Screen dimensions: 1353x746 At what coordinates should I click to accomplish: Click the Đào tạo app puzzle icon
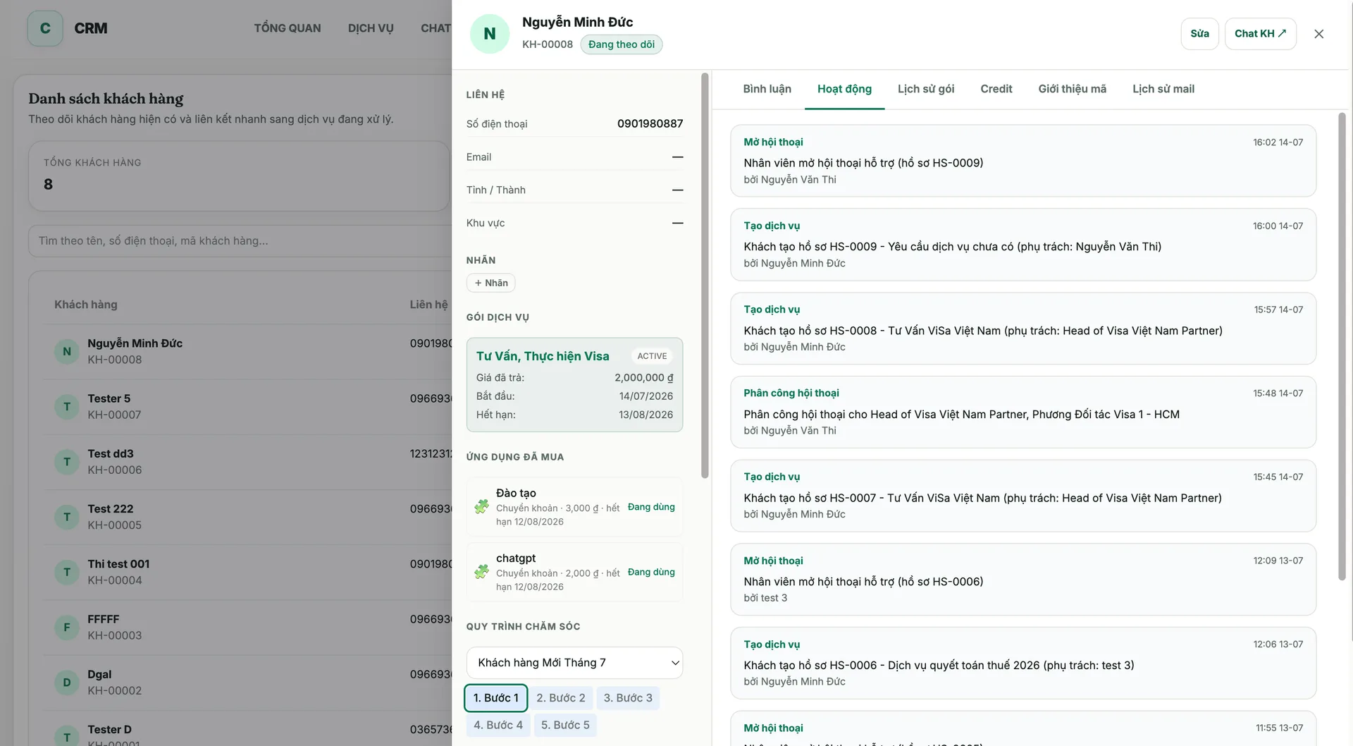tap(482, 506)
